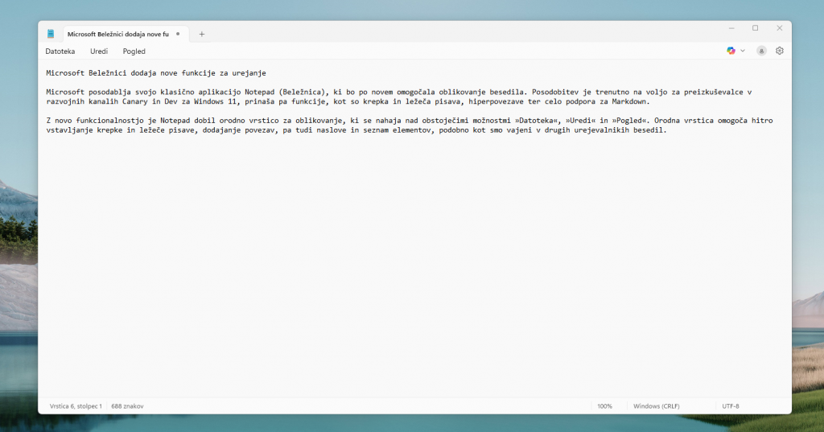The image size is (824, 432).
Task: Expand the Copilot dropdown chevron
Action: point(742,51)
